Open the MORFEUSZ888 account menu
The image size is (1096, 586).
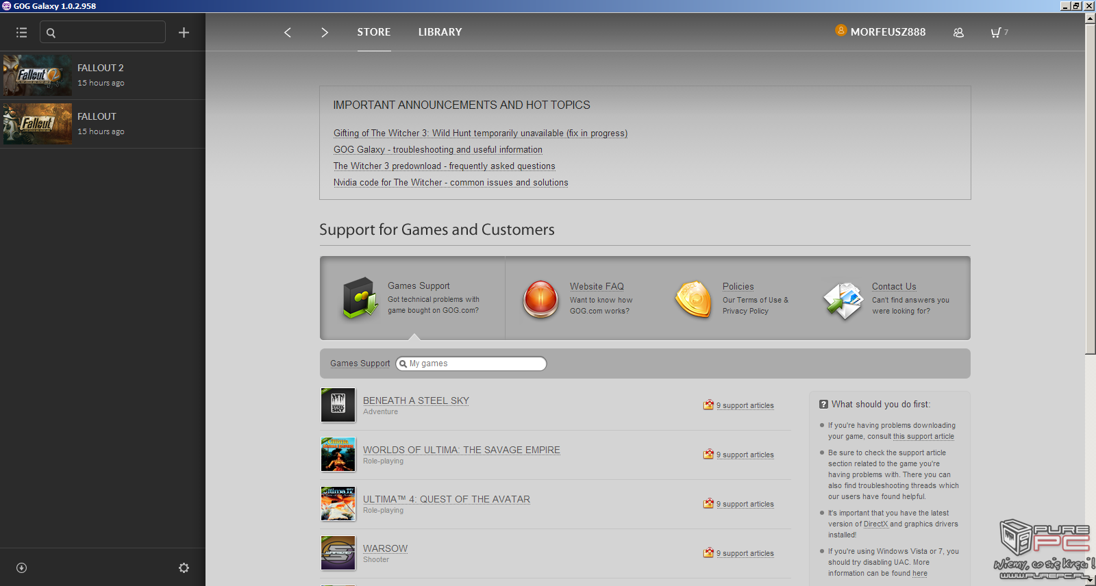pos(888,32)
